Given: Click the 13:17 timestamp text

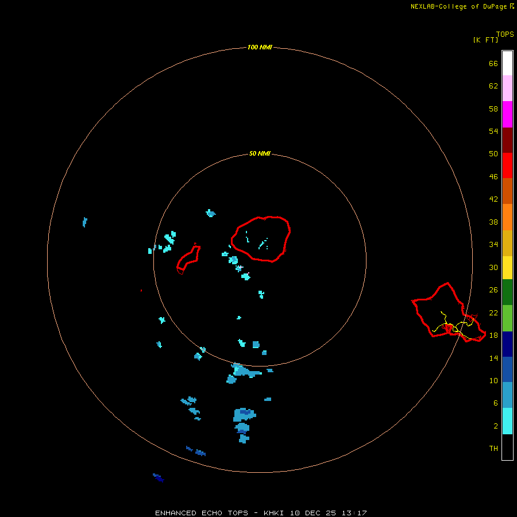Looking at the screenshot, I should coord(354,513).
